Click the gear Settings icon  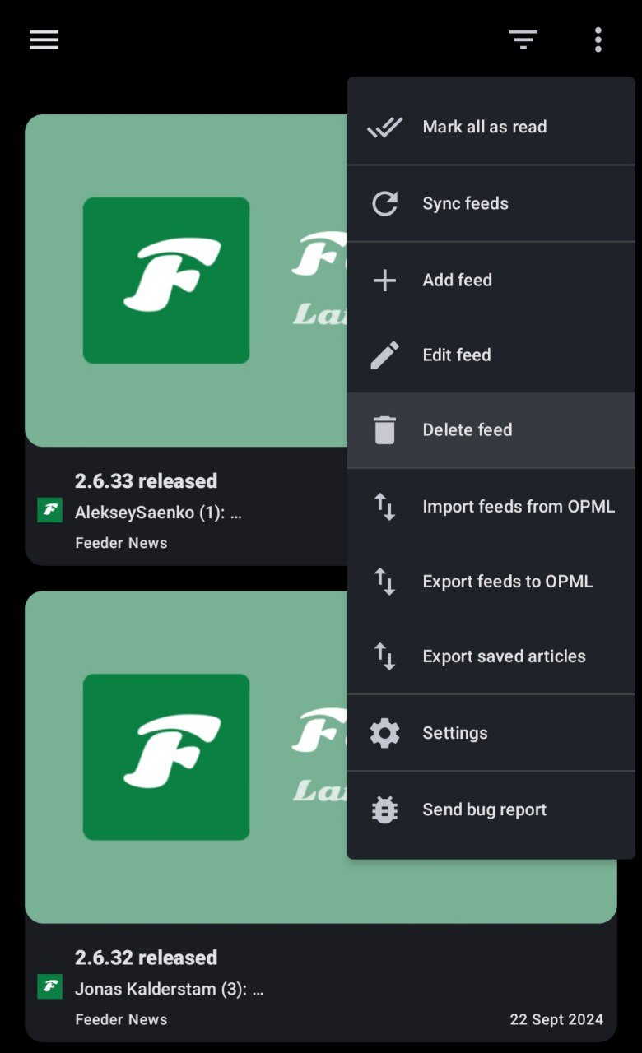(384, 733)
